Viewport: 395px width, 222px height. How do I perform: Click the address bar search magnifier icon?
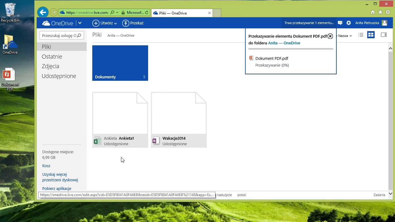coord(112,13)
